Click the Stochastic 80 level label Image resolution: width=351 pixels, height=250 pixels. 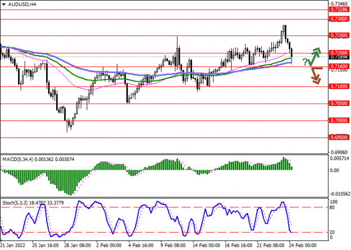tap(332, 207)
